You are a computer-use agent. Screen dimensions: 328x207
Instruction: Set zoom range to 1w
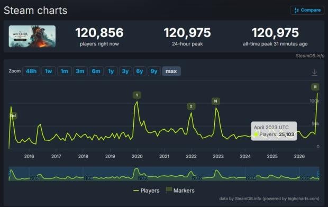pos(49,71)
